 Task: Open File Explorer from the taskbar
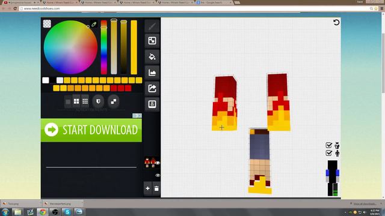pyautogui.click(x=17, y=212)
